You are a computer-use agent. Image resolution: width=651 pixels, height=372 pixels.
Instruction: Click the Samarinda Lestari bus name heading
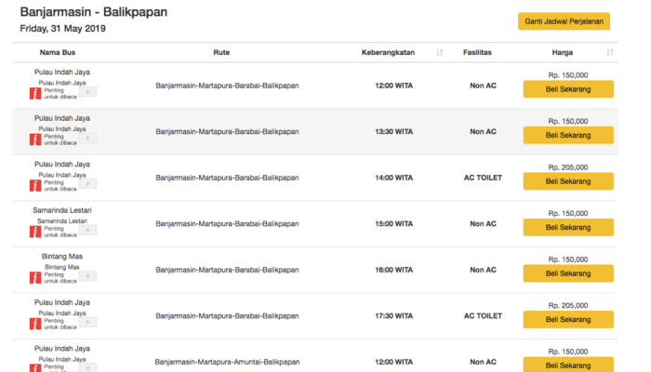click(62, 210)
